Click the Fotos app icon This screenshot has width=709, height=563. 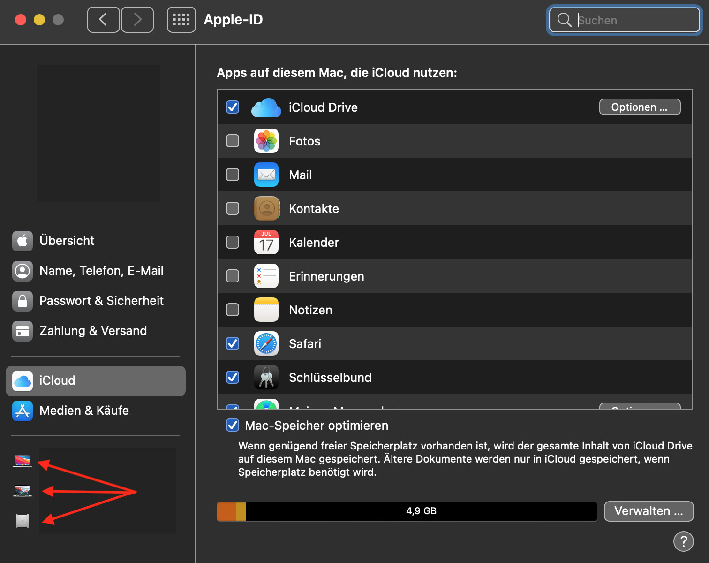click(x=266, y=141)
